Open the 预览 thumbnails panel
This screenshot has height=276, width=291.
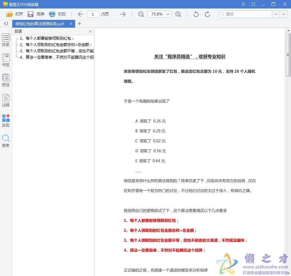coord(6,80)
